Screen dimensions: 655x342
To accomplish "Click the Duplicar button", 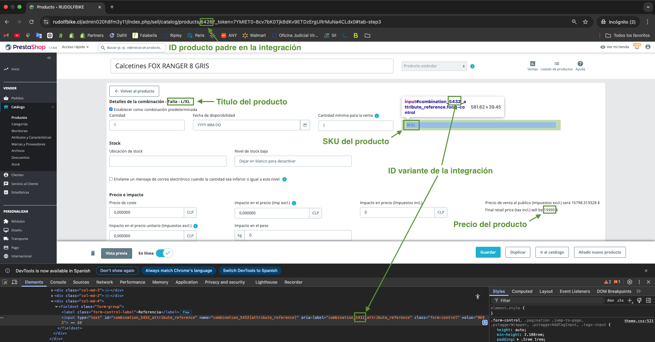I will click(518, 252).
